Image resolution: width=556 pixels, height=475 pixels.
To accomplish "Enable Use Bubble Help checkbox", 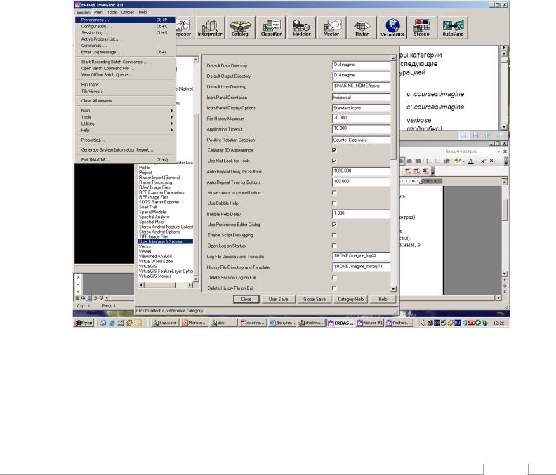I will (x=334, y=203).
